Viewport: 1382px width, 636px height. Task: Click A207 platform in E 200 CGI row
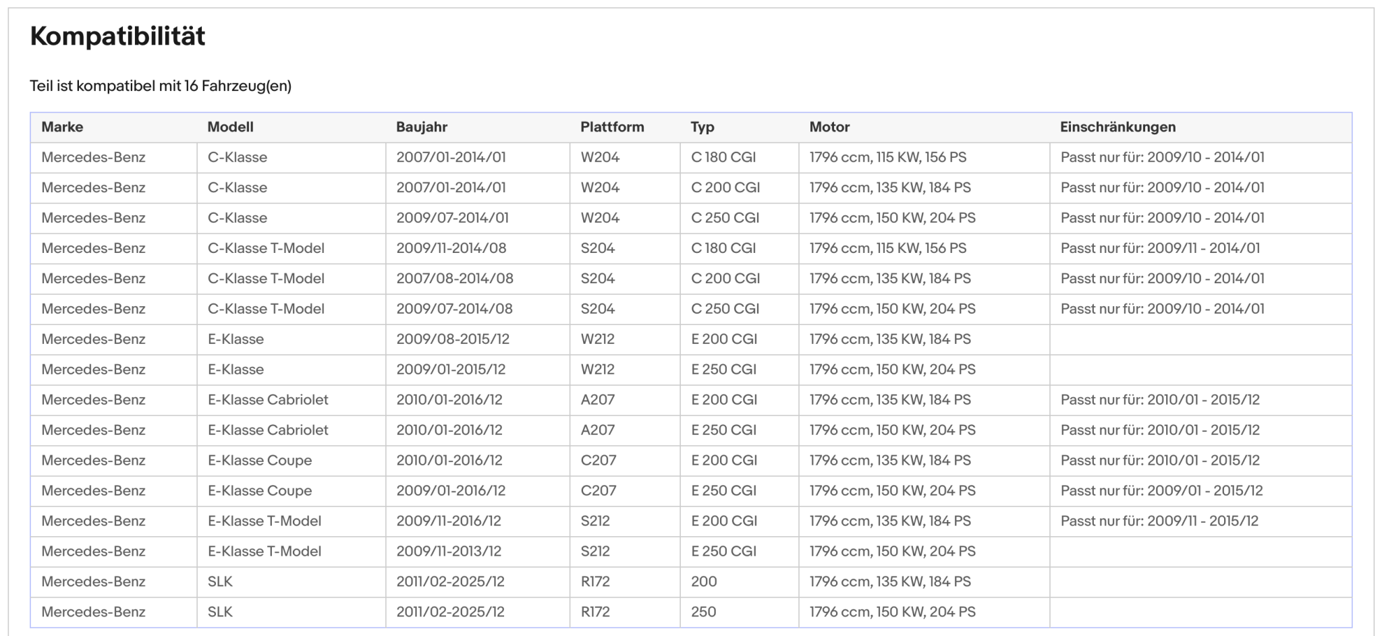pos(598,400)
